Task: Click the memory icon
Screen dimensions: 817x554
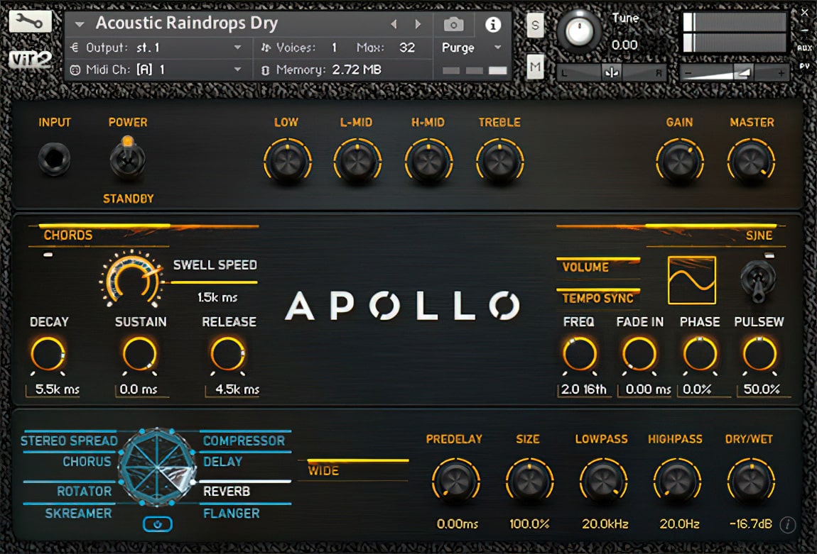Action: (x=265, y=70)
